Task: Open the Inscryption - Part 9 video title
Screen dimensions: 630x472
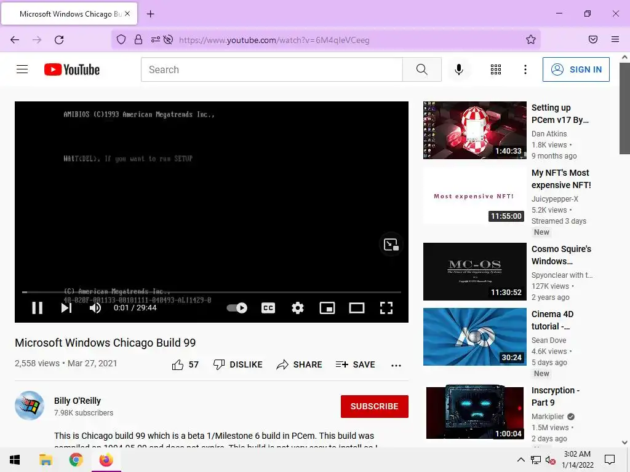Action: coord(556,396)
